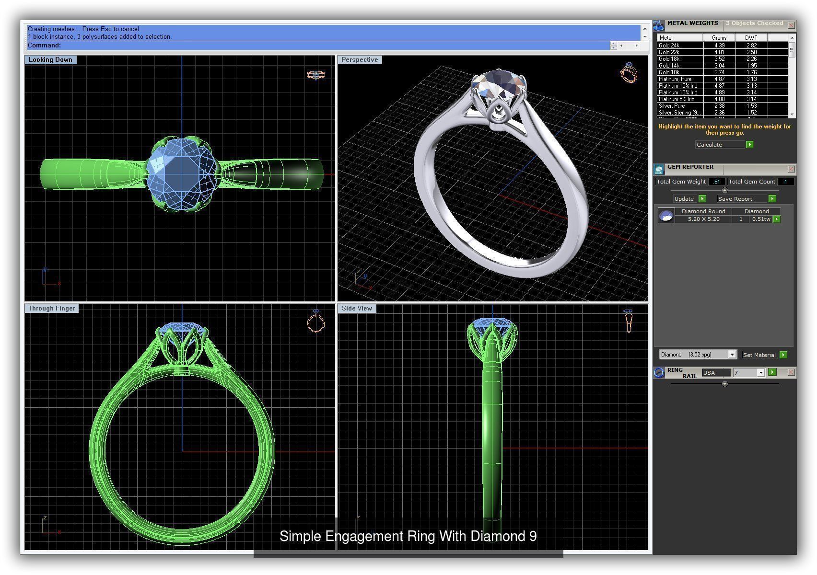
Task: Open the Diamond (3.52 spg) material dropdown
Action: (732, 355)
